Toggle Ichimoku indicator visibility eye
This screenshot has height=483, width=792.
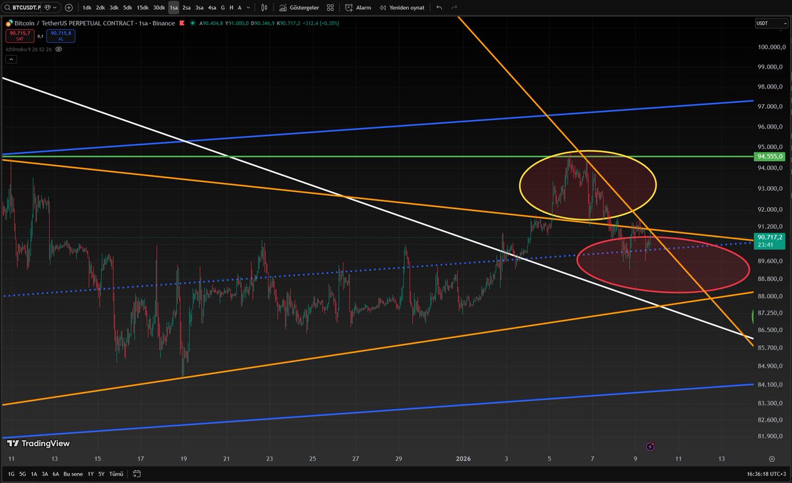pos(59,49)
